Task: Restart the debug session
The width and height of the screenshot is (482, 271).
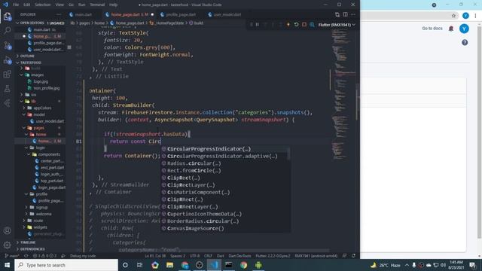Action: pos(296,25)
